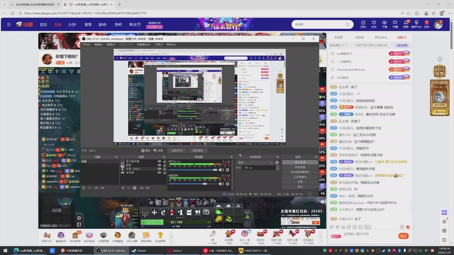Open OBS 工具(T) tools menu
The width and height of the screenshot is (454, 255).
point(159,45)
